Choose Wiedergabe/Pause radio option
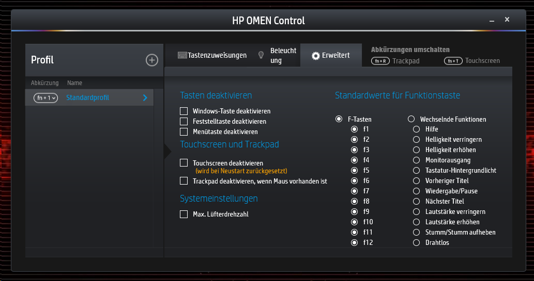The width and height of the screenshot is (534, 281). pos(416,191)
